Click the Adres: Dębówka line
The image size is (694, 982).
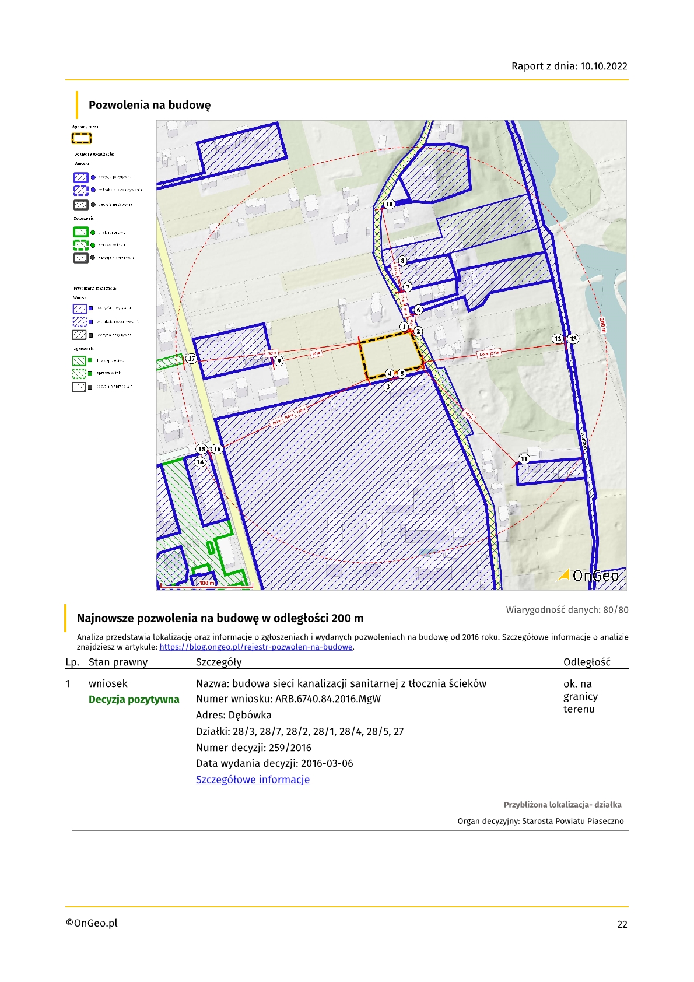pyautogui.click(x=233, y=715)
